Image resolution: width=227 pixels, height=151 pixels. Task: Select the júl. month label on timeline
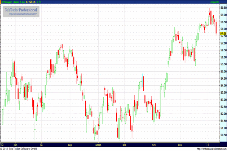coord(41,145)
